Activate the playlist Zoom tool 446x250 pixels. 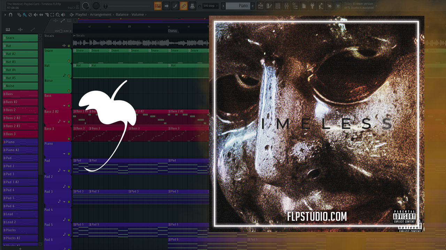point(57,15)
